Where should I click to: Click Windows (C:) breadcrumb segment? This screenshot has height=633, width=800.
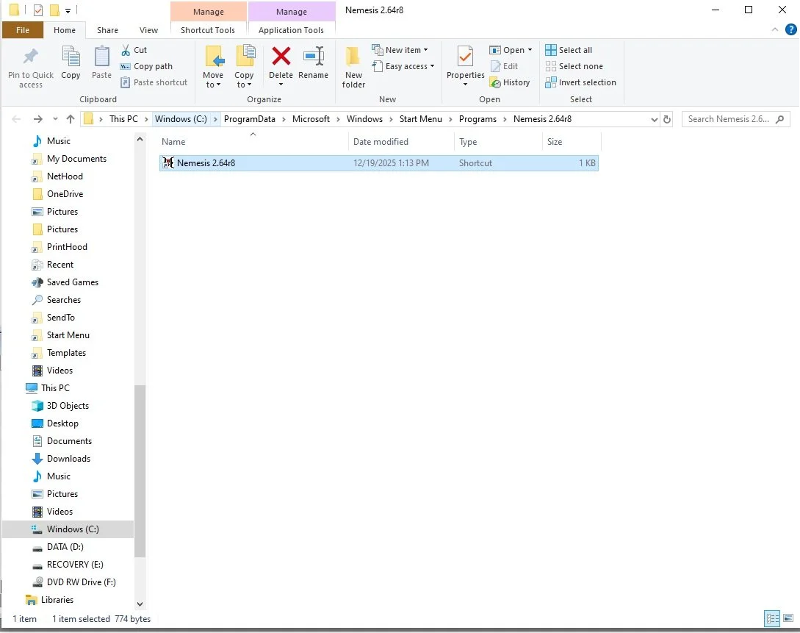(x=181, y=119)
